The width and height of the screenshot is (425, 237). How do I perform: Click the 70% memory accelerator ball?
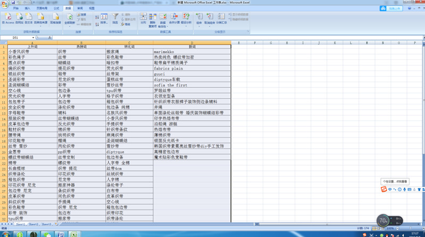tap(383, 220)
